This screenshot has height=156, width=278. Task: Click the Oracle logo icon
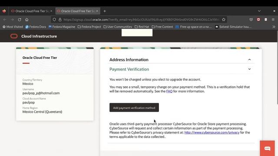point(14,36)
